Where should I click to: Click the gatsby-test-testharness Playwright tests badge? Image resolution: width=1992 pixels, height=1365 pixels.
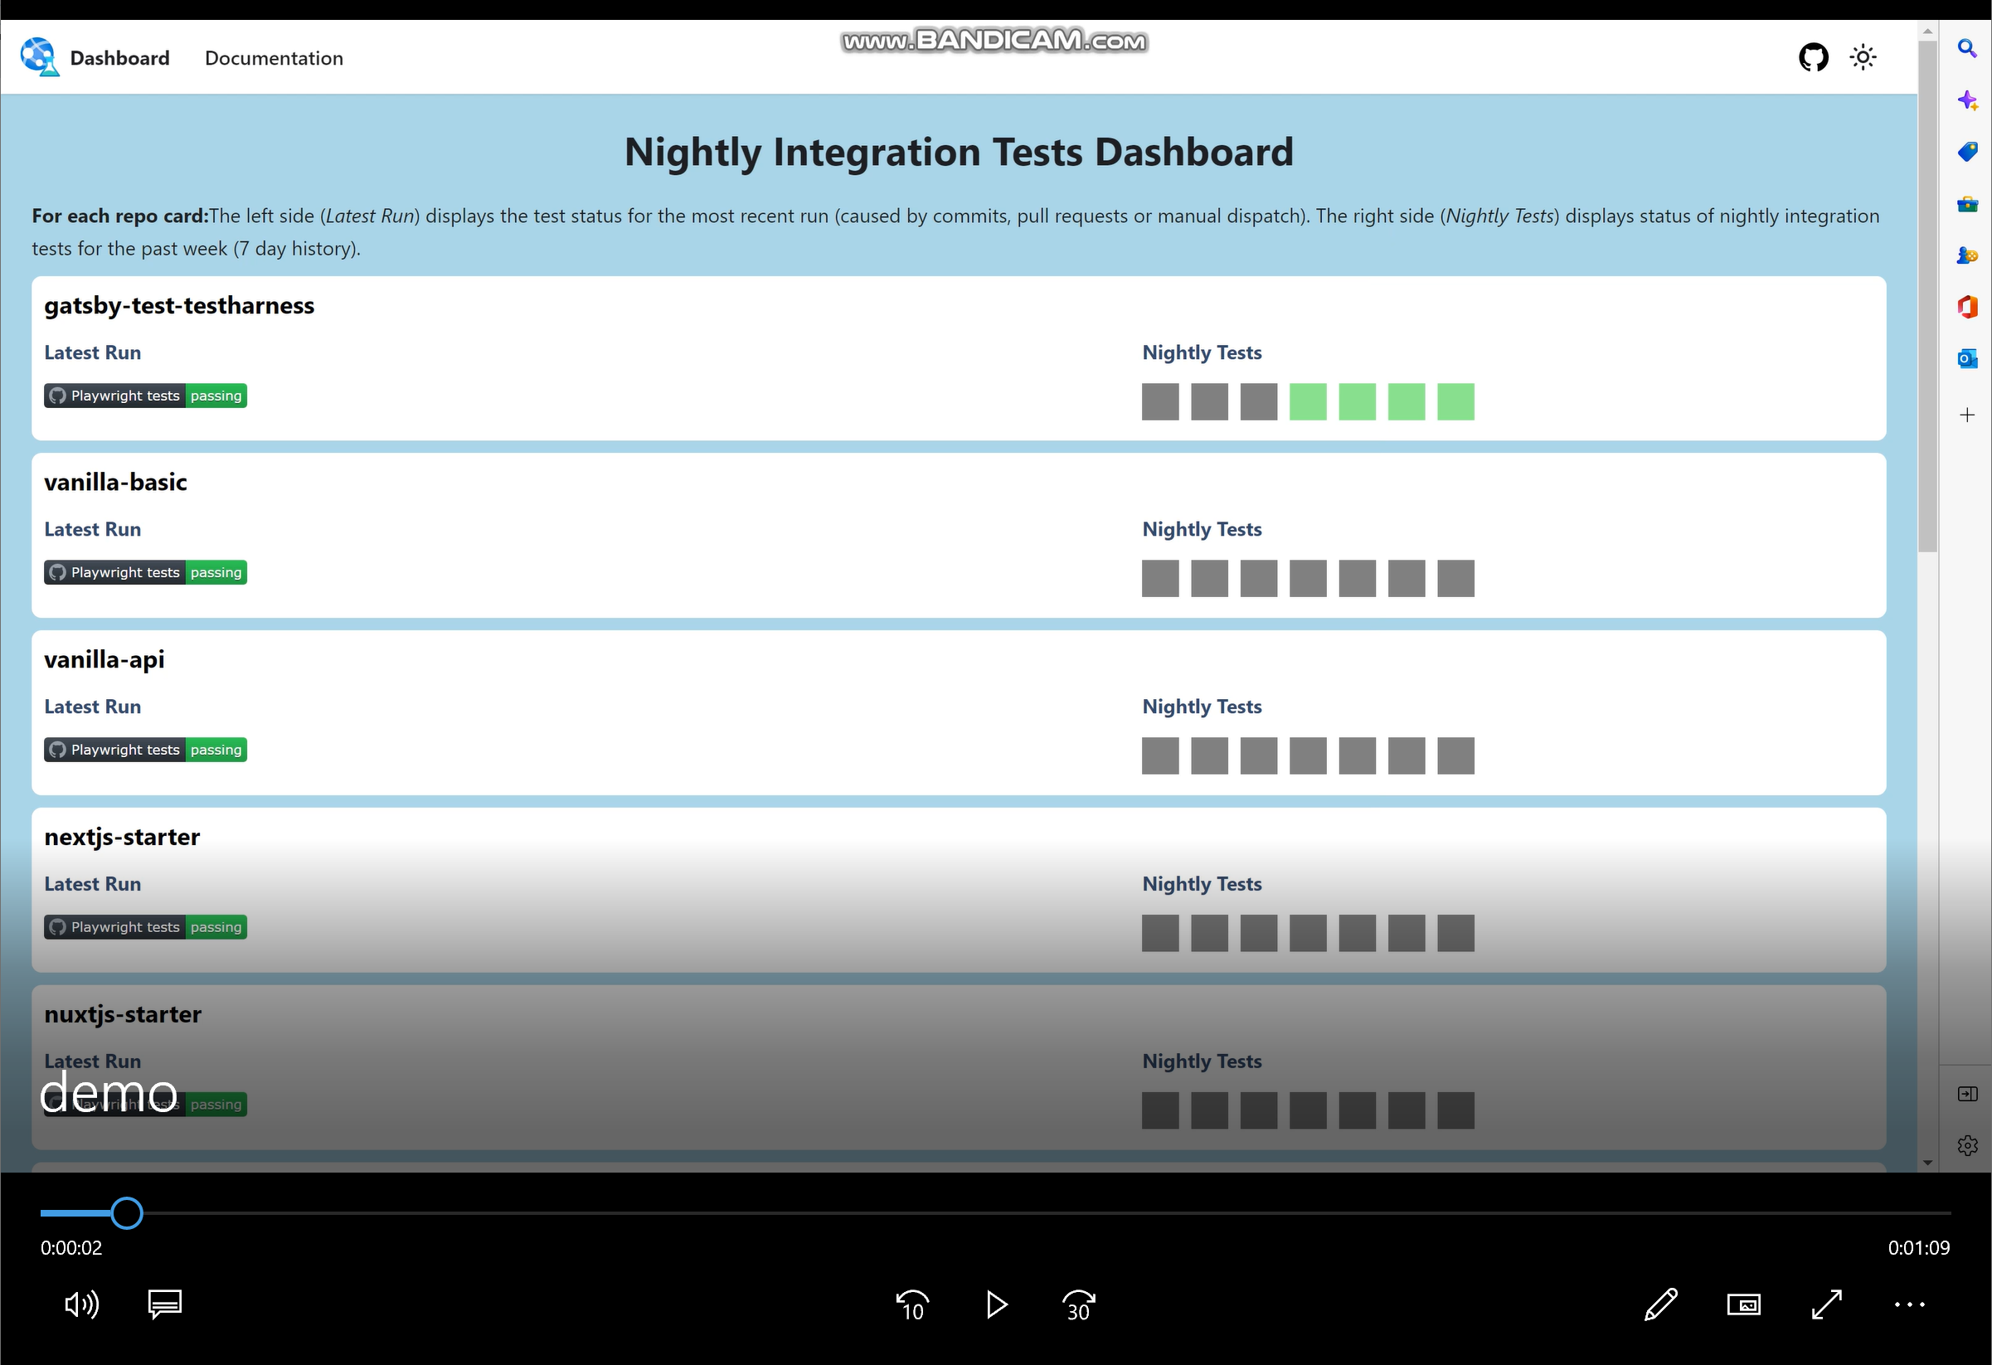tap(146, 396)
